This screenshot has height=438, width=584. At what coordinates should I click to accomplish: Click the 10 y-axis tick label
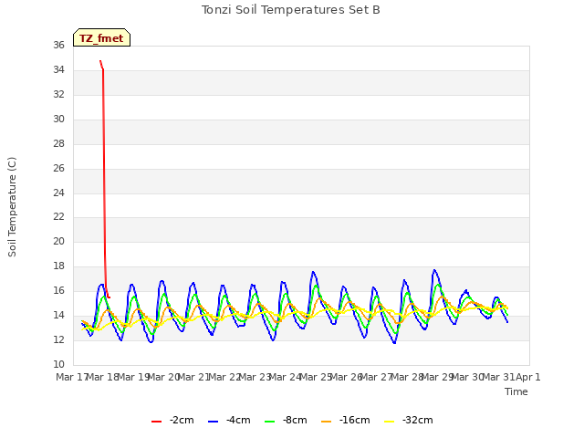(x=58, y=364)
